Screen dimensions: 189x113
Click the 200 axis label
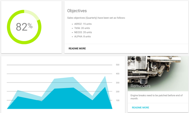[118, 91]
